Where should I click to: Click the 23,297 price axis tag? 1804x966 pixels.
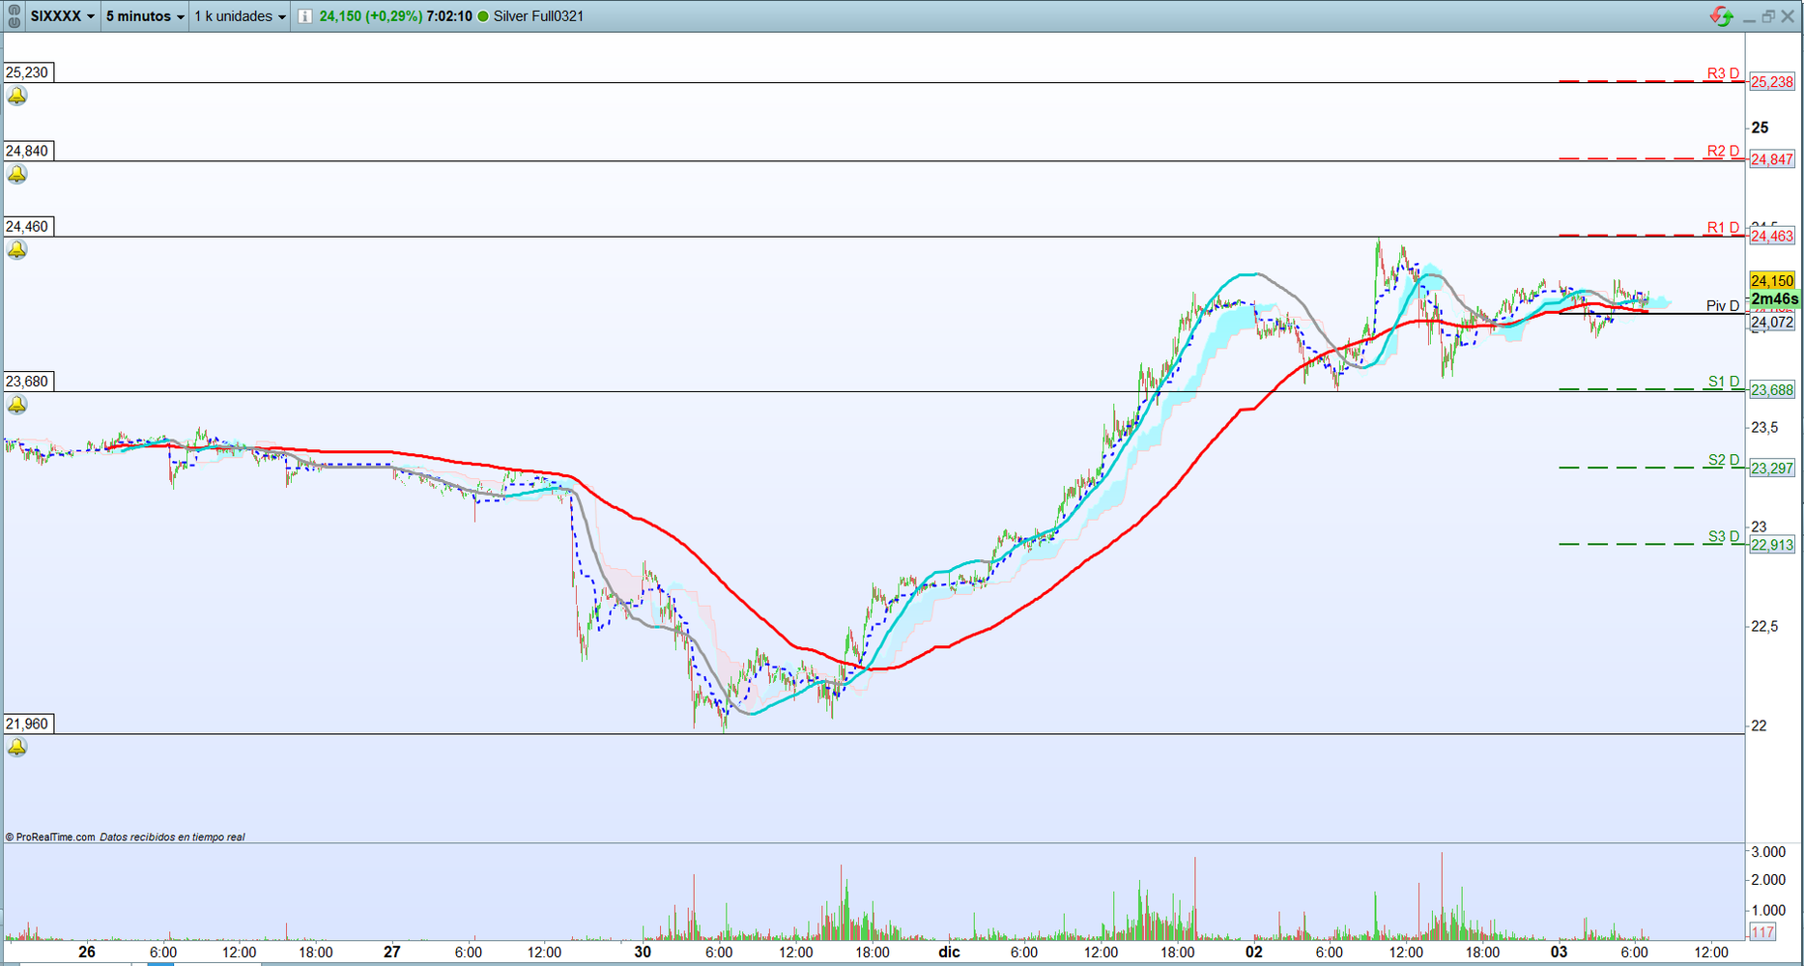click(x=1772, y=469)
